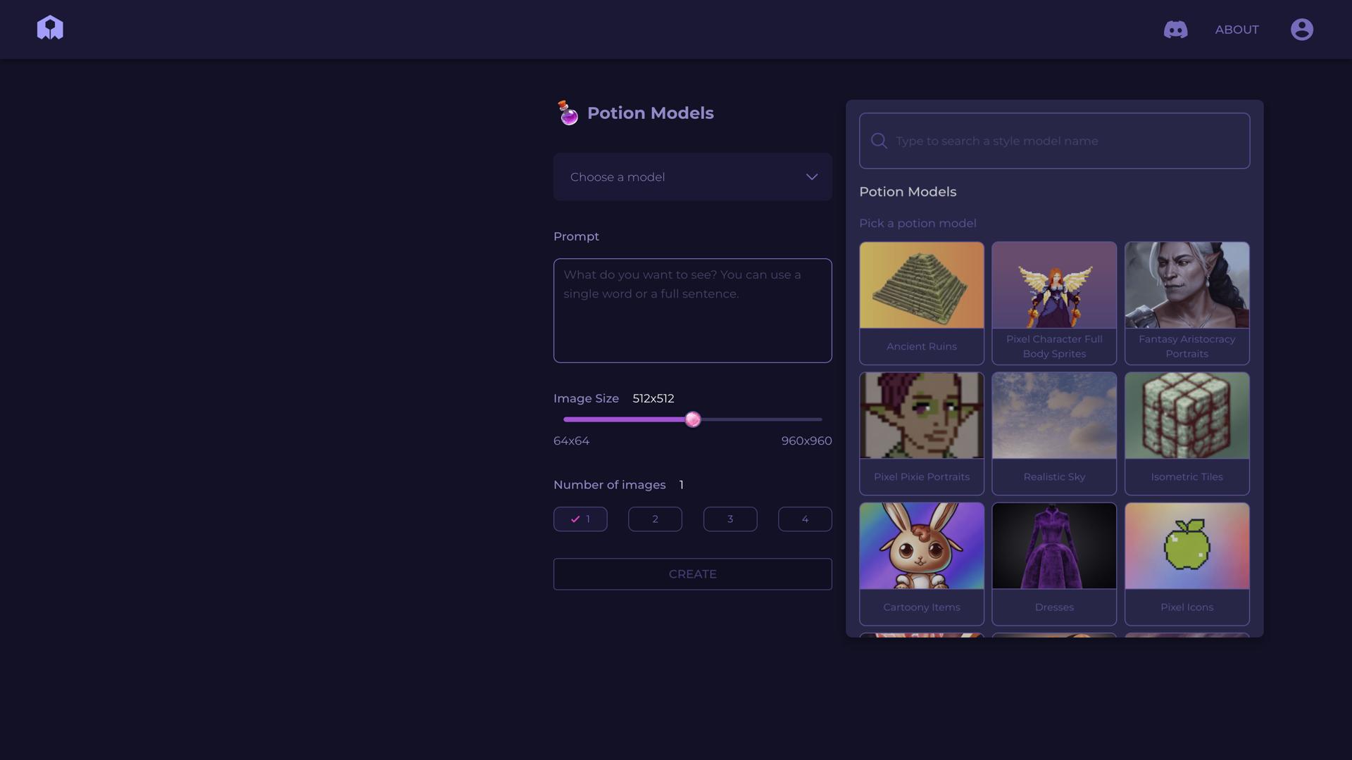Open the ABOUT menu item
This screenshot has width=1352, height=760.
[1237, 30]
